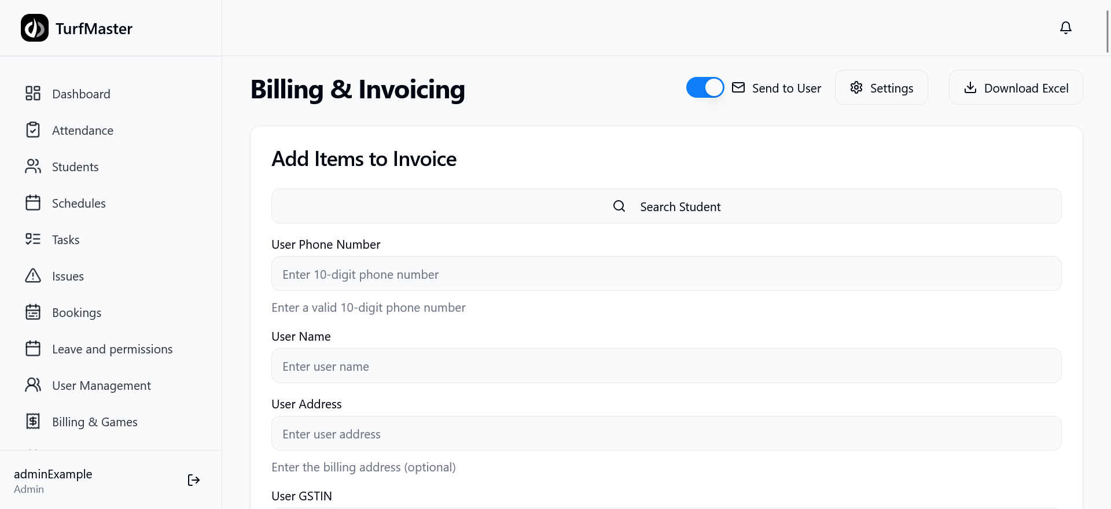Click the Add Items to Invoice heading
The width and height of the screenshot is (1111, 509).
coord(364,159)
